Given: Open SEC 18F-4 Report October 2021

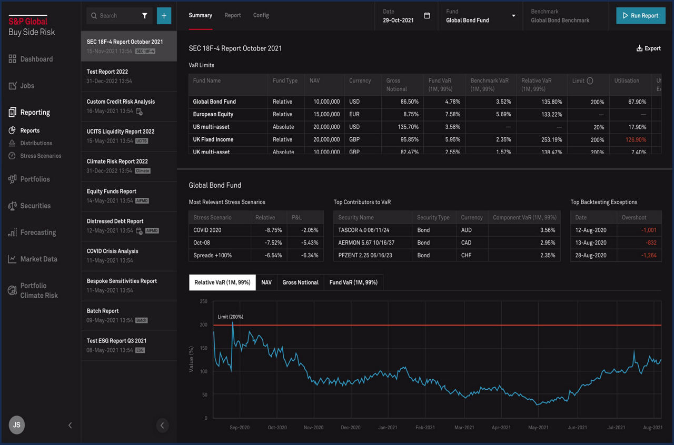Looking at the screenshot, I should pos(129,46).
